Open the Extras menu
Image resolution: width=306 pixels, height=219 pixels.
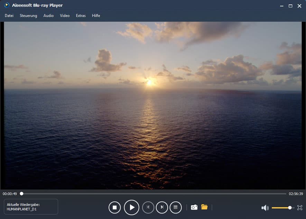[81, 16]
